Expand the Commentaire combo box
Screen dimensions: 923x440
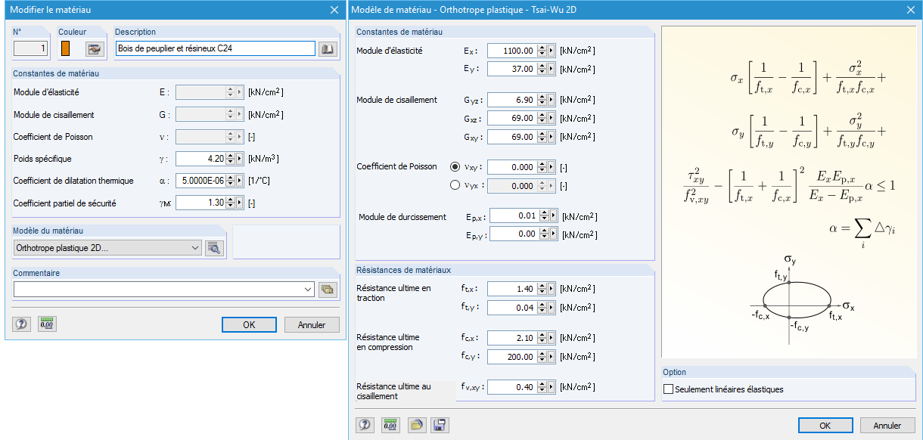coord(308,289)
